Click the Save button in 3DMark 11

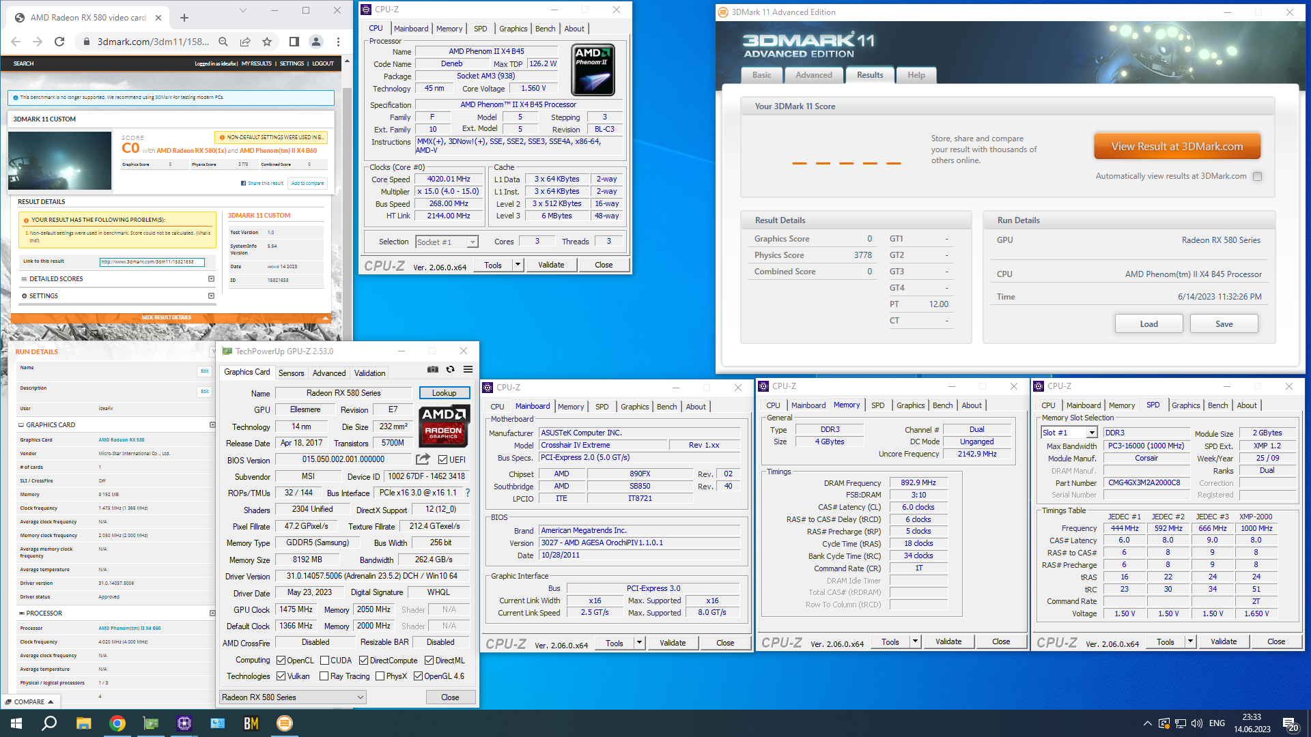tap(1224, 324)
